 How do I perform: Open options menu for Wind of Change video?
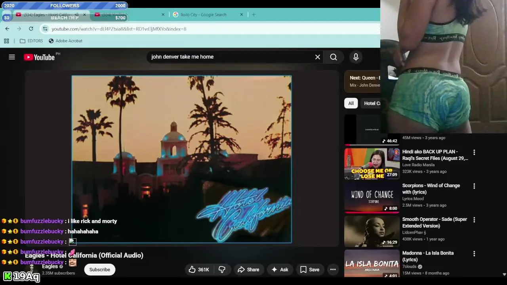474,186
